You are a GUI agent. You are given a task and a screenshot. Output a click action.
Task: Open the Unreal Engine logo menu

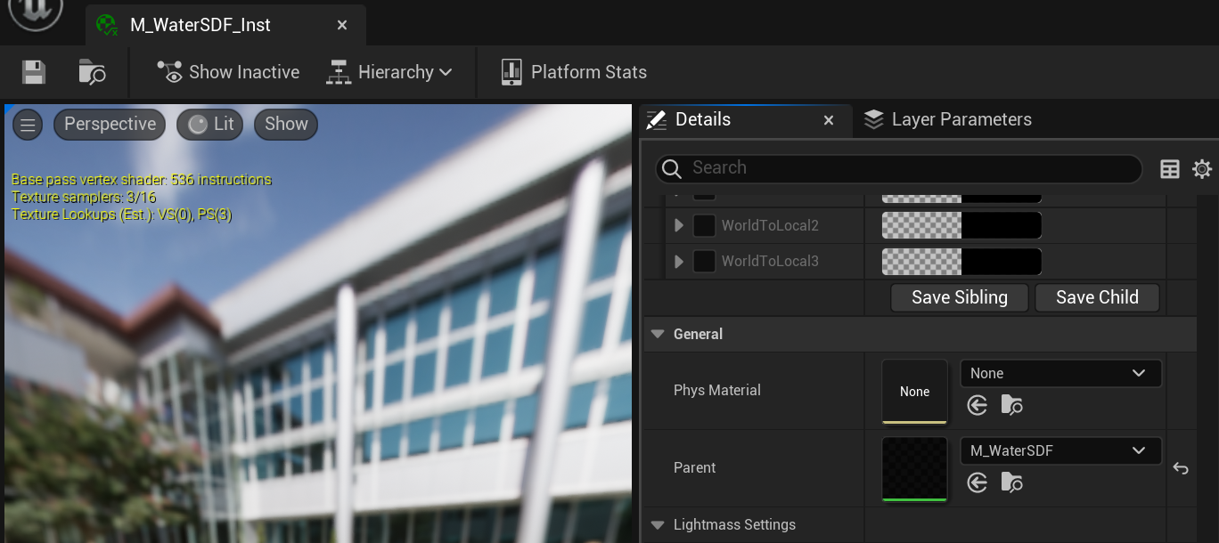(x=36, y=11)
